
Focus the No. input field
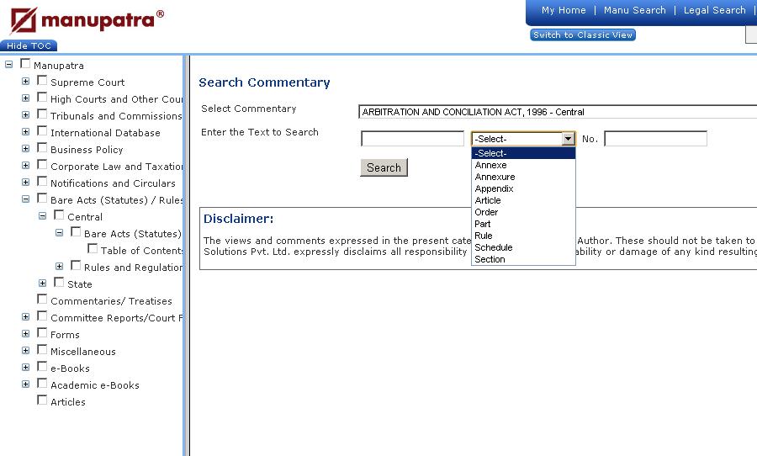click(655, 139)
